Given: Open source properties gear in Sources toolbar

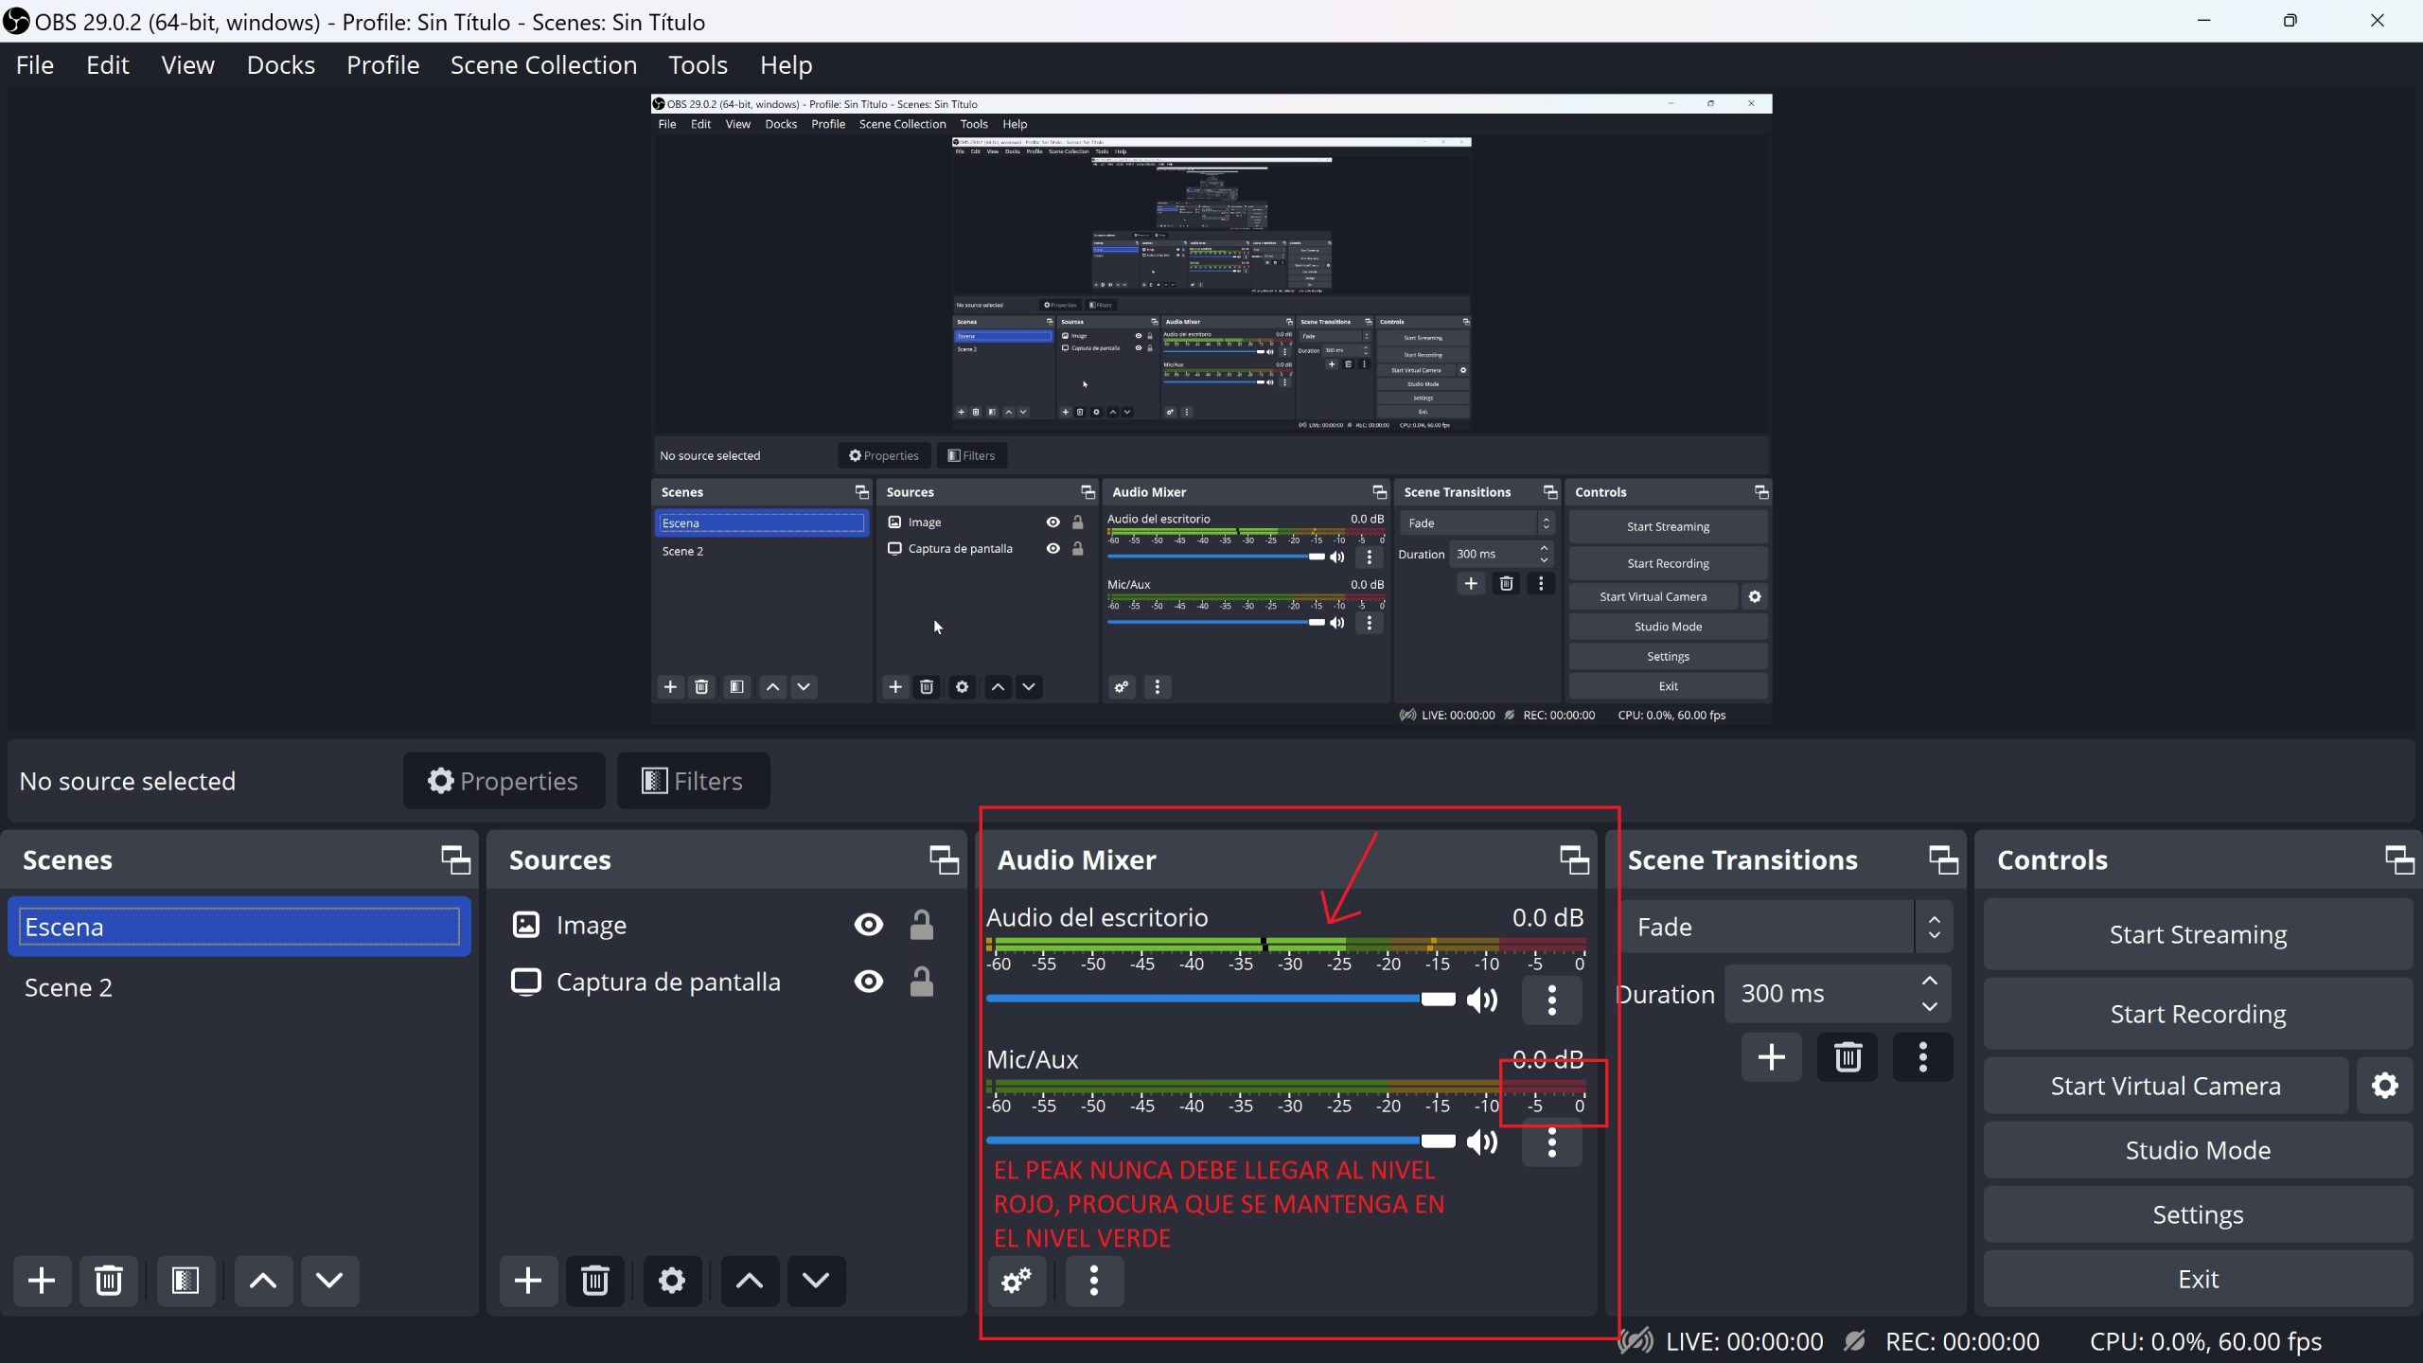Looking at the screenshot, I should (x=672, y=1281).
